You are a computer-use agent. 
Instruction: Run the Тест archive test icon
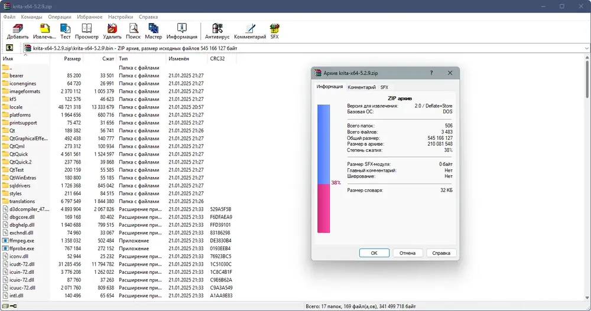tap(65, 31)
